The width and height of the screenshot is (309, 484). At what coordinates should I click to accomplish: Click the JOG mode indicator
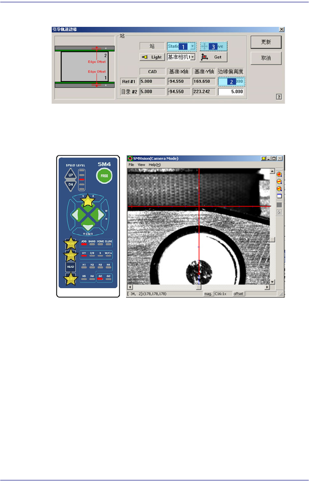click(x=84, y=243)
